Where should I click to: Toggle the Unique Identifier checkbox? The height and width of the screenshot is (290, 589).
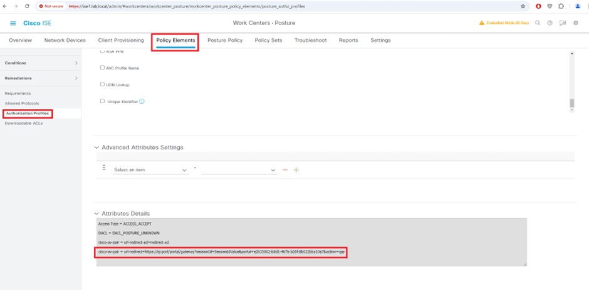[x=102, y=101]
